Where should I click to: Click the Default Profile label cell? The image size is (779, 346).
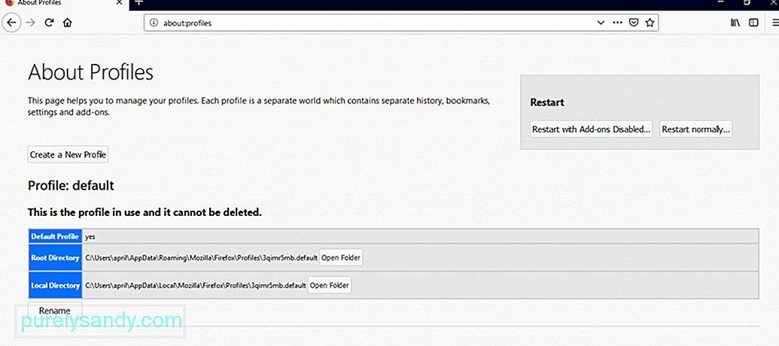(55, 236)
